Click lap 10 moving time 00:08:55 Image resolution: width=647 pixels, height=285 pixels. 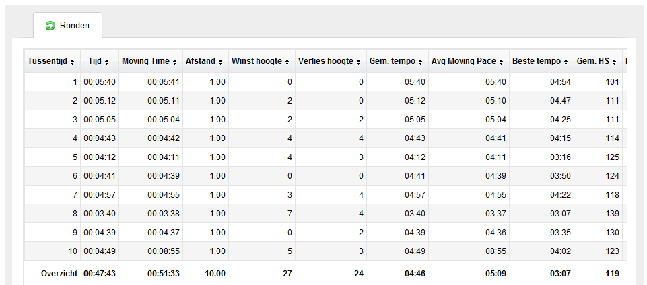(x=164, y=251)
